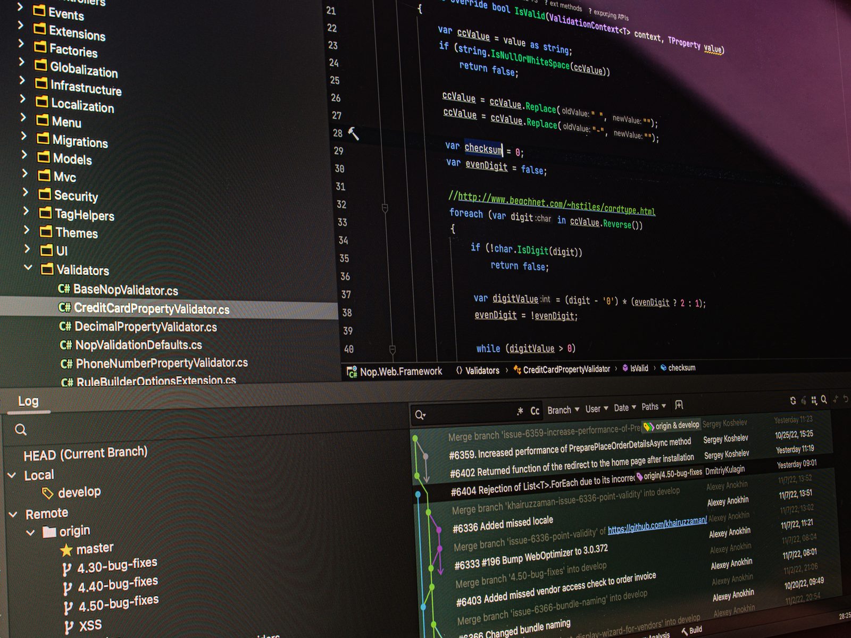Image resolution: width=851 pixels, height=638 pixels.
Task: Click line number 35 in the gutter
Action: pyautogui.click(x=344, y=258)
